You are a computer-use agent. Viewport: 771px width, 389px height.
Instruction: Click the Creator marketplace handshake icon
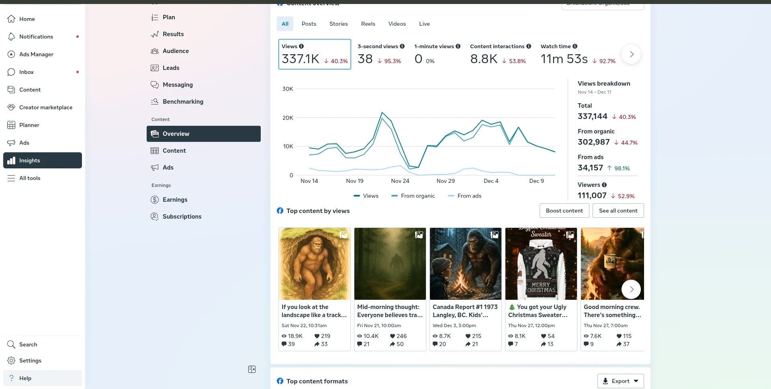point(11,107)
